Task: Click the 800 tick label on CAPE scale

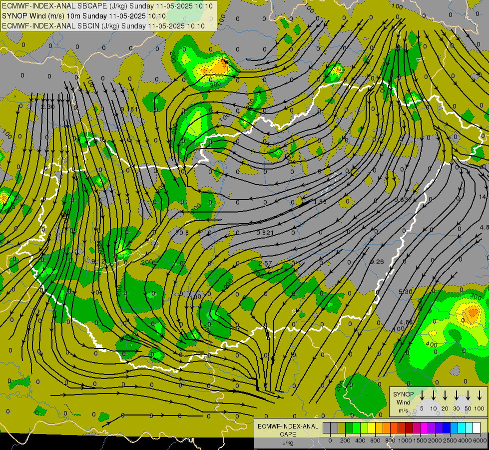Action: point(390,440)
